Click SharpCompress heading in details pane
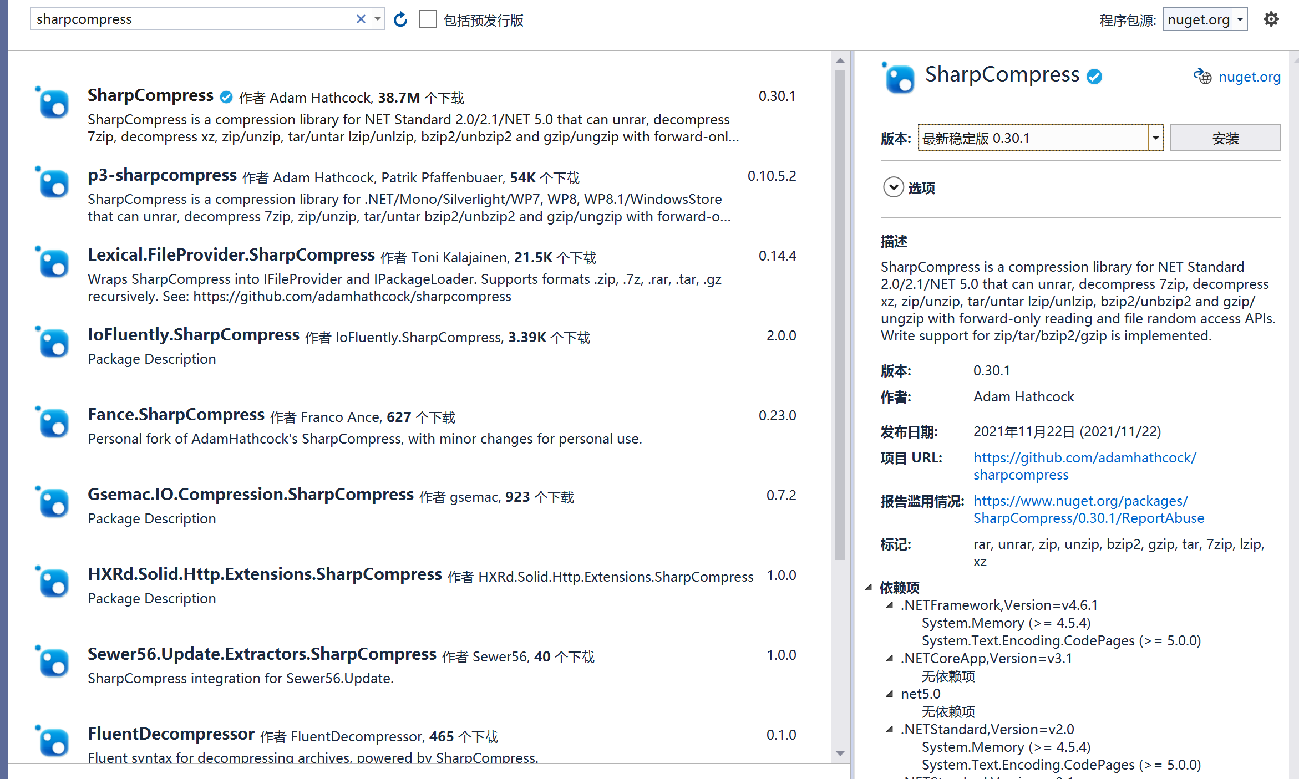The width and height of the screenshot is (1299, 779). [1002, 74]
